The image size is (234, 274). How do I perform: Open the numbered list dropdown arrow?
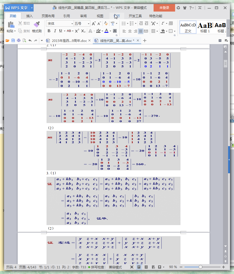point(136,24)
